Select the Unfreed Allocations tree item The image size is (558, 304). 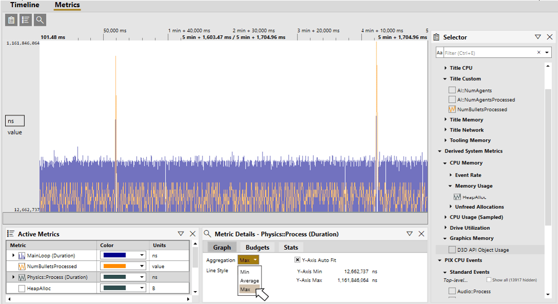479,207
